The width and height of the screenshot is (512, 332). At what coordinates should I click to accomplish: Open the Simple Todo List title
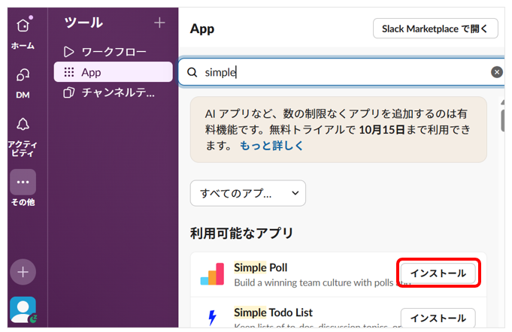[x=273, y=312]
